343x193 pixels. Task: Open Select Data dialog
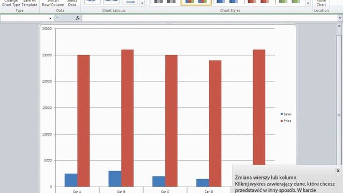[72, 3]
